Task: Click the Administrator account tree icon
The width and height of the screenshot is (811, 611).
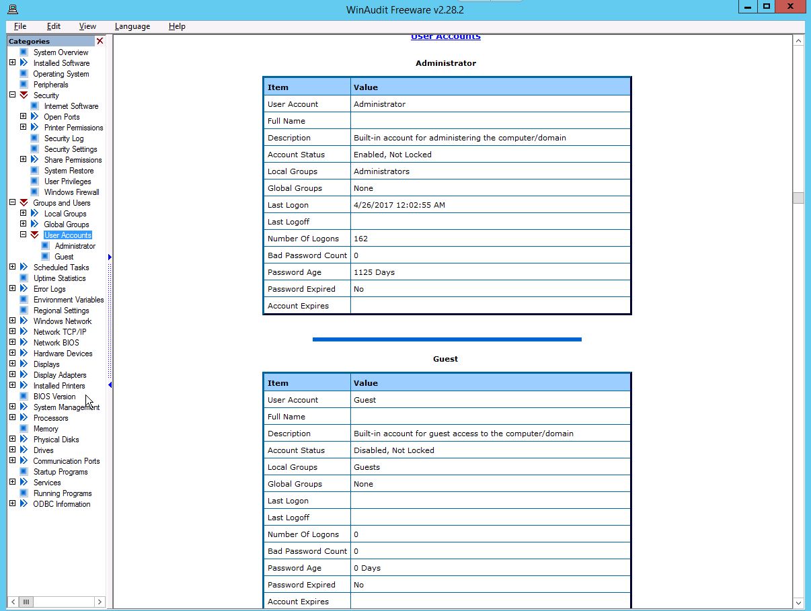Action: [45, 246]
